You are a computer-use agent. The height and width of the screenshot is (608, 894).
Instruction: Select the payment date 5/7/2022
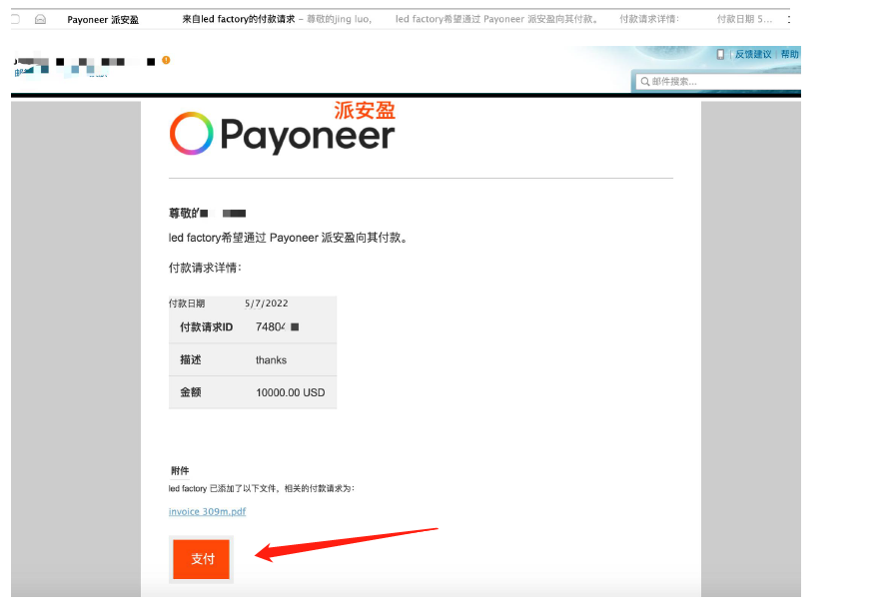click(x=267, y=304)
